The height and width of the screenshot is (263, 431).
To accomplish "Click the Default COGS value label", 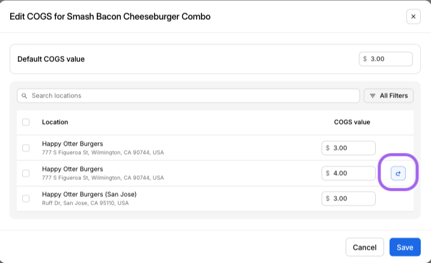I will pos(51,59).
